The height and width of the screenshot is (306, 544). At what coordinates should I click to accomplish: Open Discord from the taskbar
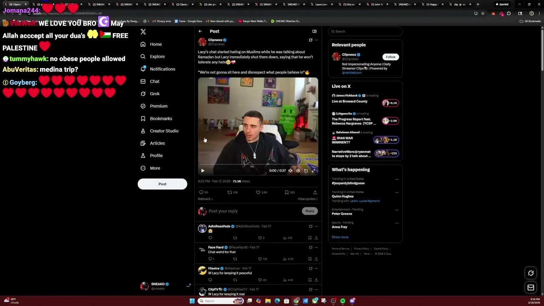tap(352, 301)
